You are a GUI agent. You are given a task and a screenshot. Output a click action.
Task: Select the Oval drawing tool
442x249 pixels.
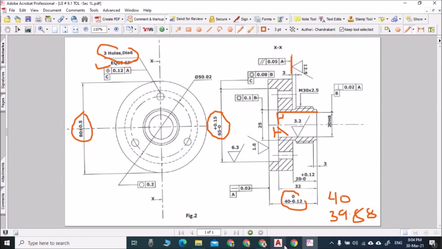point(199,29)
